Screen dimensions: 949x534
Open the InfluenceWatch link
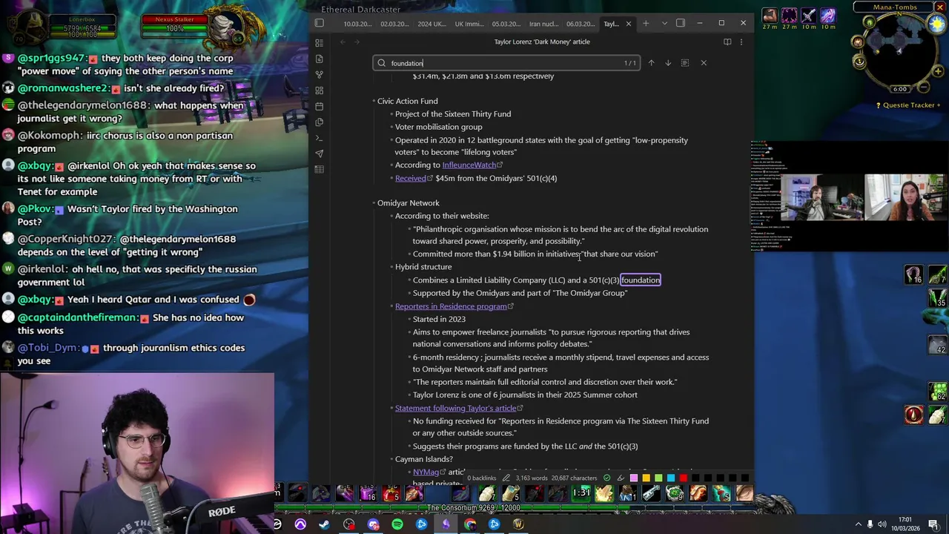(469, 165)
